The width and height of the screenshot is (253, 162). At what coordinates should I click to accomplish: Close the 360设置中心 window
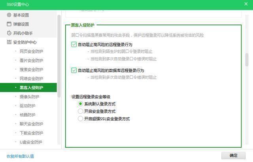coord(246,4)
